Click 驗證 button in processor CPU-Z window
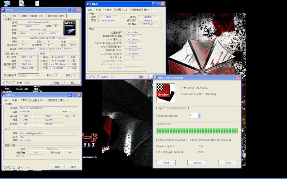 click(57, 83)
